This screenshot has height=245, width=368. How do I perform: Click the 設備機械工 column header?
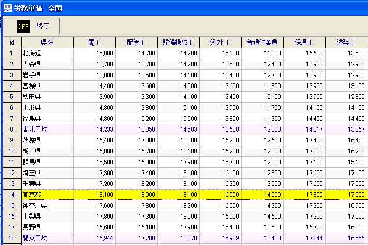[178, 42]
